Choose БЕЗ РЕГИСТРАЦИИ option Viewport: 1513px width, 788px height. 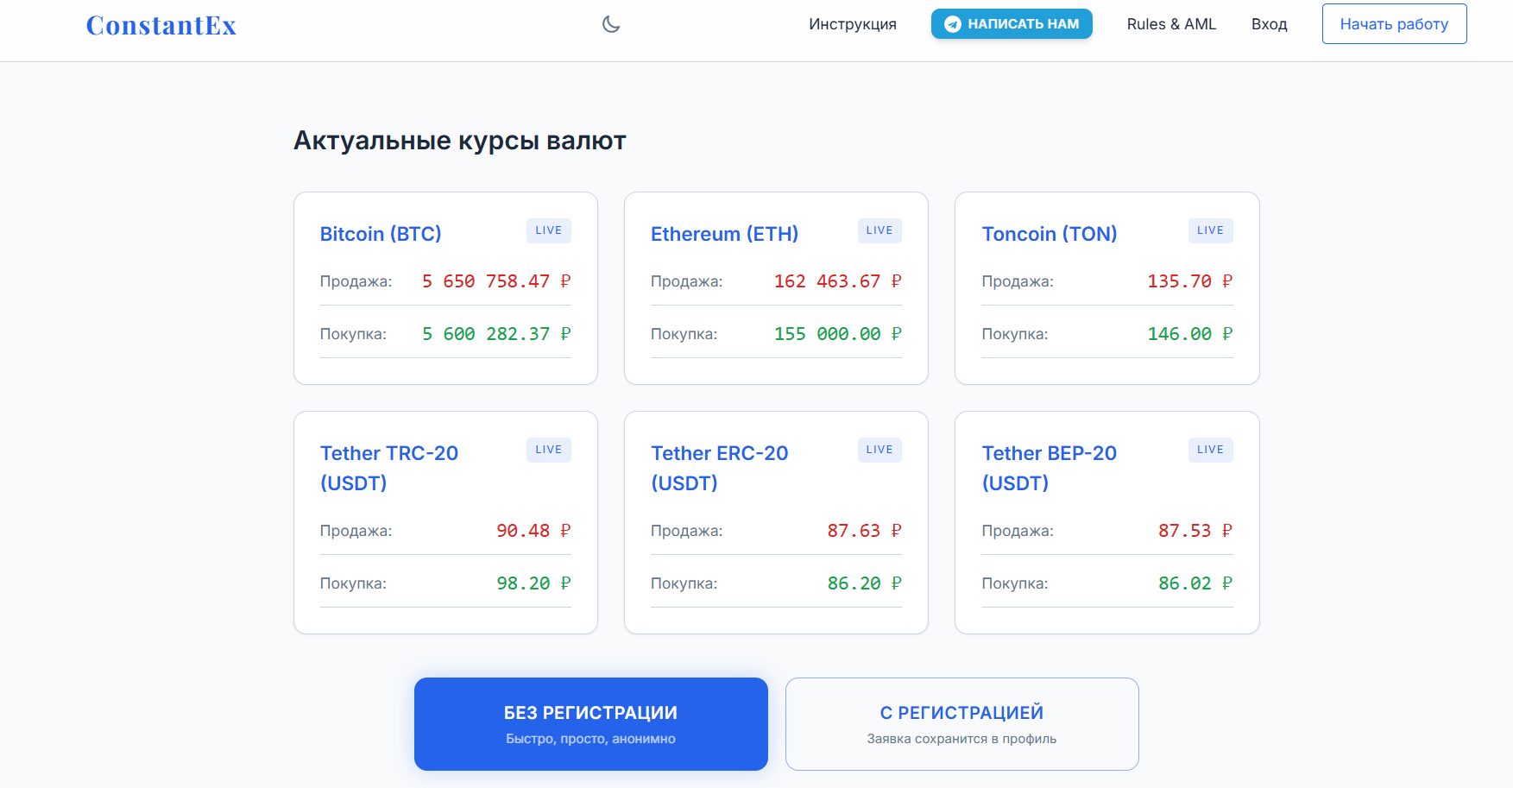click(x=591, y=724)
